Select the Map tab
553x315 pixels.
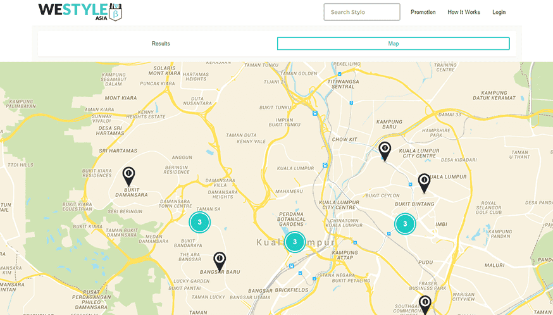pos(393,44)
